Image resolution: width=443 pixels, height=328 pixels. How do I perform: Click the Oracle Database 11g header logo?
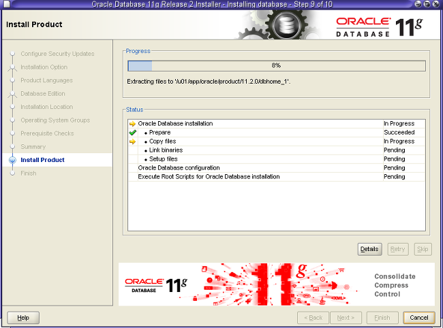point(380,27)
